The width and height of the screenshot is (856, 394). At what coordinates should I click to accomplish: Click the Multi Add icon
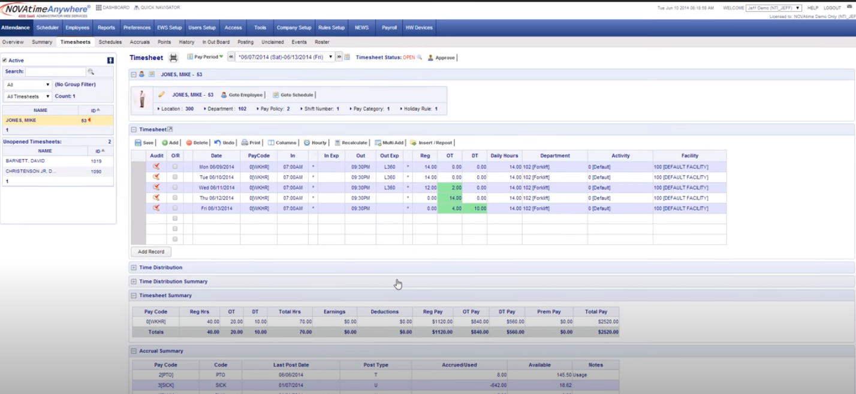(378, 143)
